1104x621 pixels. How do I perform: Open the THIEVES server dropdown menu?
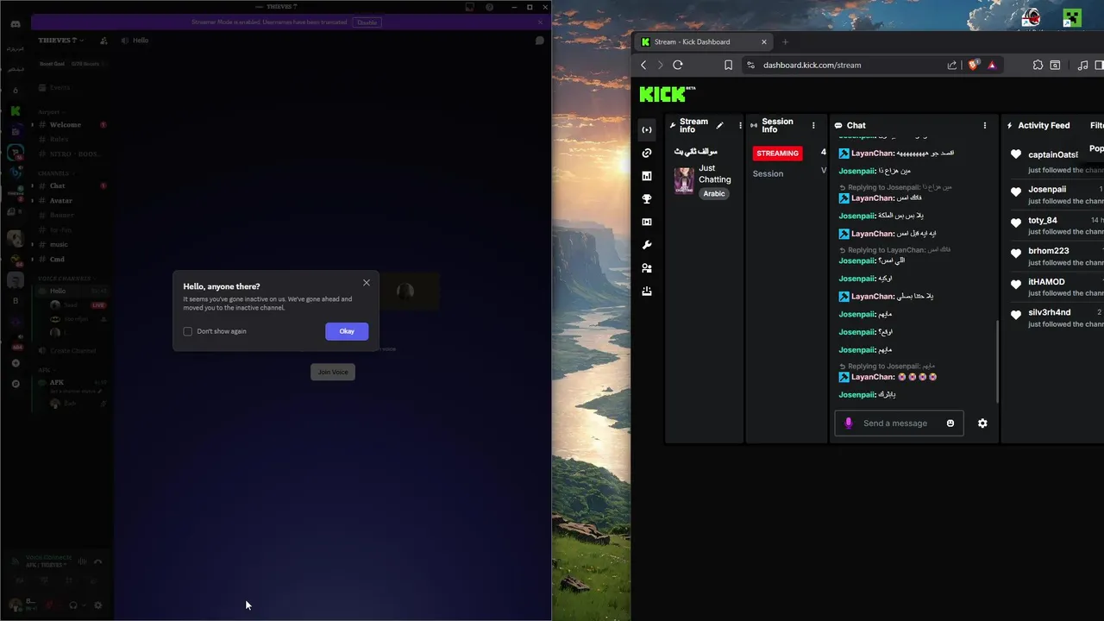pyautogui.click(x=62, y=41)
